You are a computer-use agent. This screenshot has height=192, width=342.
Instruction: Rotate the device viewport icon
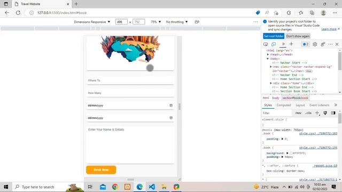point(197,22)
